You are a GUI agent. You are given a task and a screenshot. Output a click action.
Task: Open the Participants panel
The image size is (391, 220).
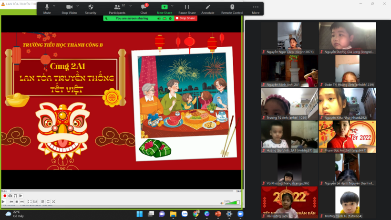coord(117,9)
